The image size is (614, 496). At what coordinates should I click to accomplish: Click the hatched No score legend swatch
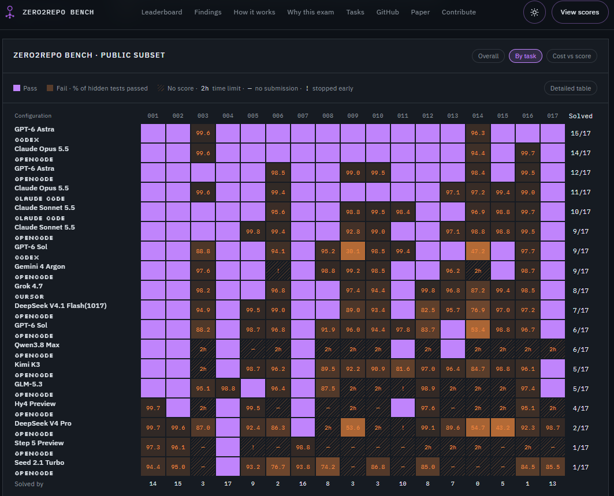point(161,88)
